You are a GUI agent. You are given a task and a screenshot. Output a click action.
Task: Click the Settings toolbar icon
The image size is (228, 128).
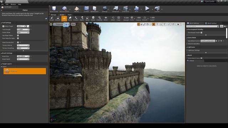[x=105, y=9]
